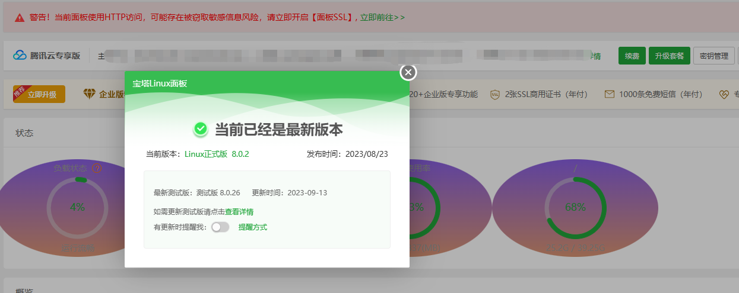Screen dimensions: 739x293
Task: Click the envelope icon for 免费短信
Action: 609,94
